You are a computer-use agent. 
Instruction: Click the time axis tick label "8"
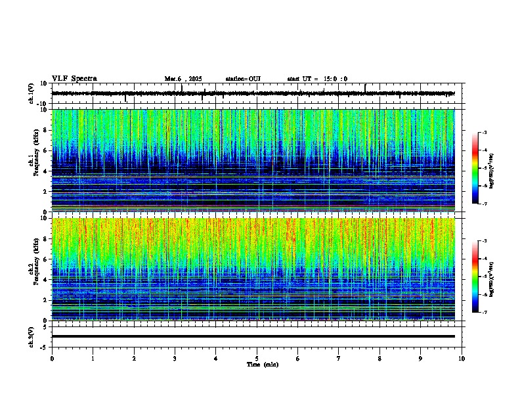[x=379, y=359]
